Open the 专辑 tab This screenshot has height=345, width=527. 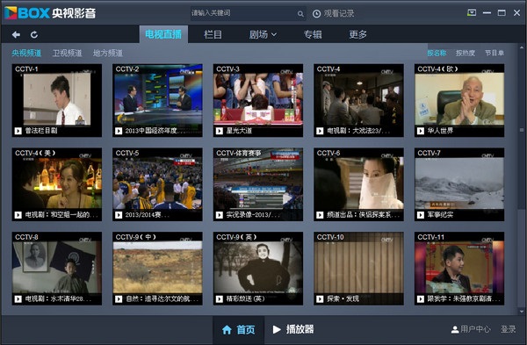tap(313, 34)
